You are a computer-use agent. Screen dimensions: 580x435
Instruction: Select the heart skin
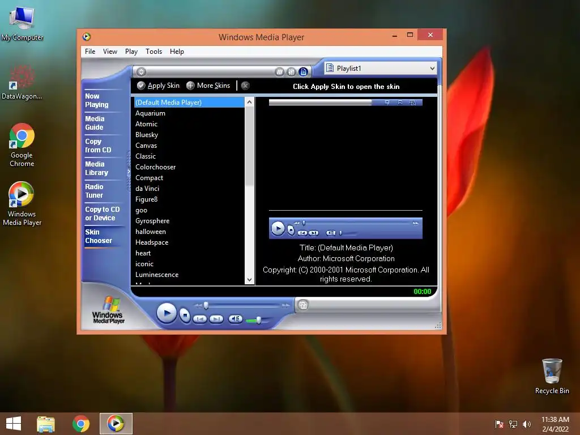(x=189, y=253)
